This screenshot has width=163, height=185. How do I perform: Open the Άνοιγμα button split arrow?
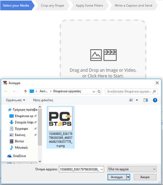tap(128, 177)
